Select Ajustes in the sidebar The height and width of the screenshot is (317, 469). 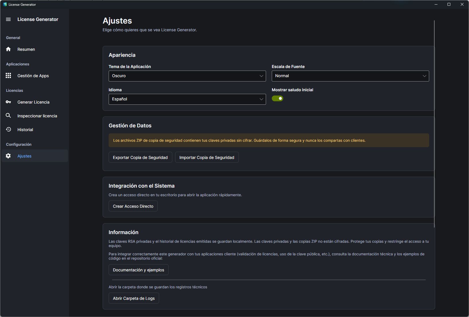(x=35, y=156)
